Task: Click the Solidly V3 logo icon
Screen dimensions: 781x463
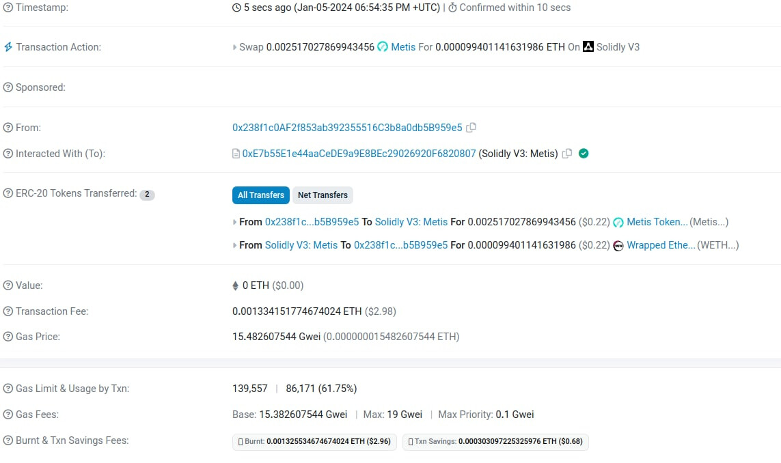Action: tap(588, 47)
